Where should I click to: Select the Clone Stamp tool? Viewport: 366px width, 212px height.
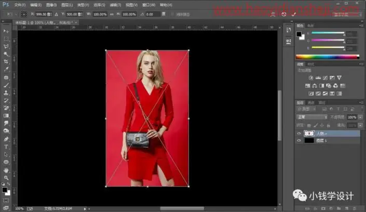pyautogui.click(x=6, y=93)
